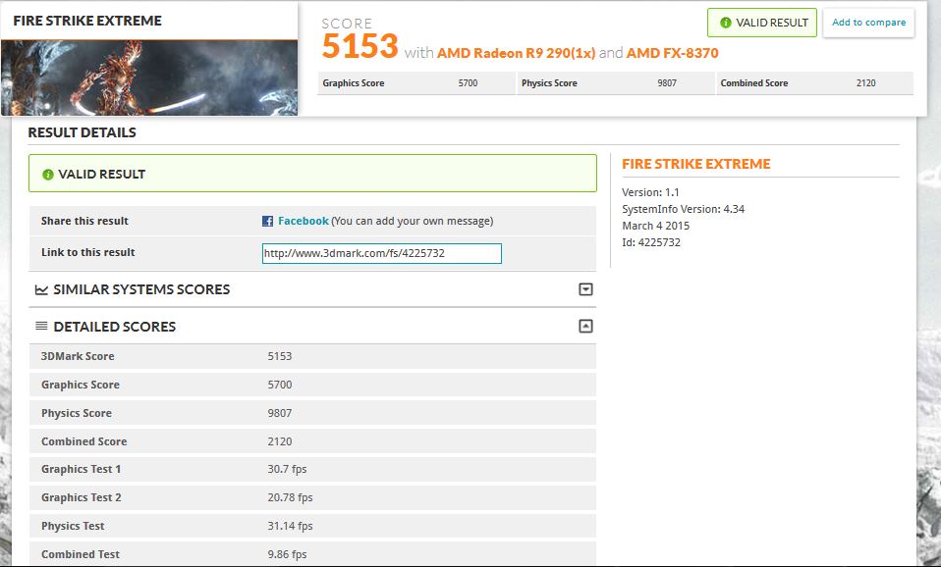
Task: Click the FIRE STRIKE EXTREME title above the artwork
Action: click(x=87, y=21)
